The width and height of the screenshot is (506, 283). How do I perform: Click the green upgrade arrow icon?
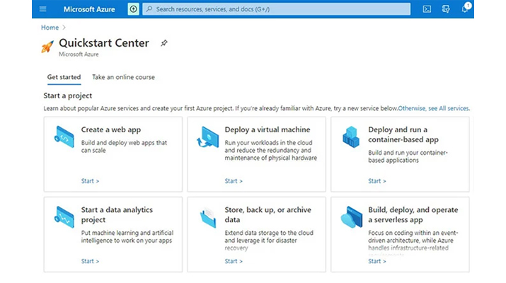133,9
